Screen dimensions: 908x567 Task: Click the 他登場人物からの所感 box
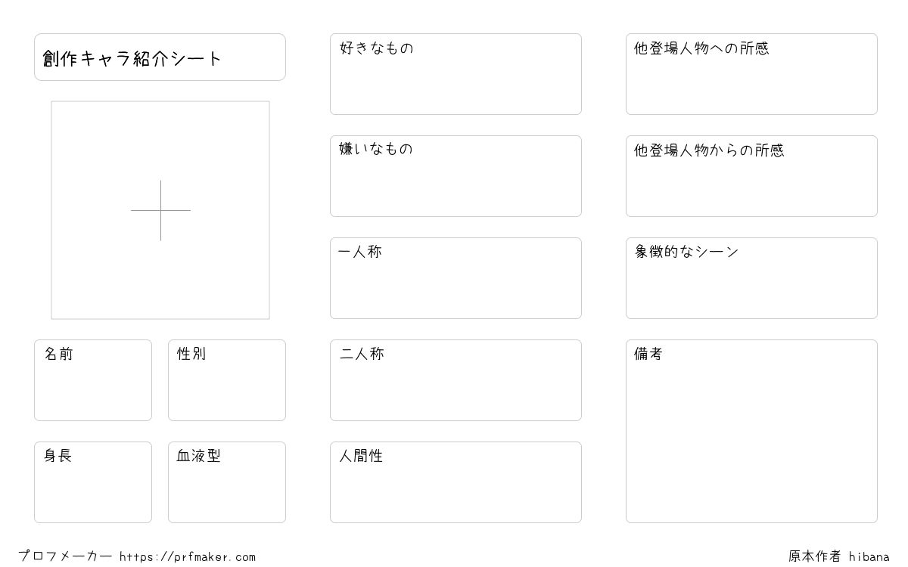[x=751, y=176]
